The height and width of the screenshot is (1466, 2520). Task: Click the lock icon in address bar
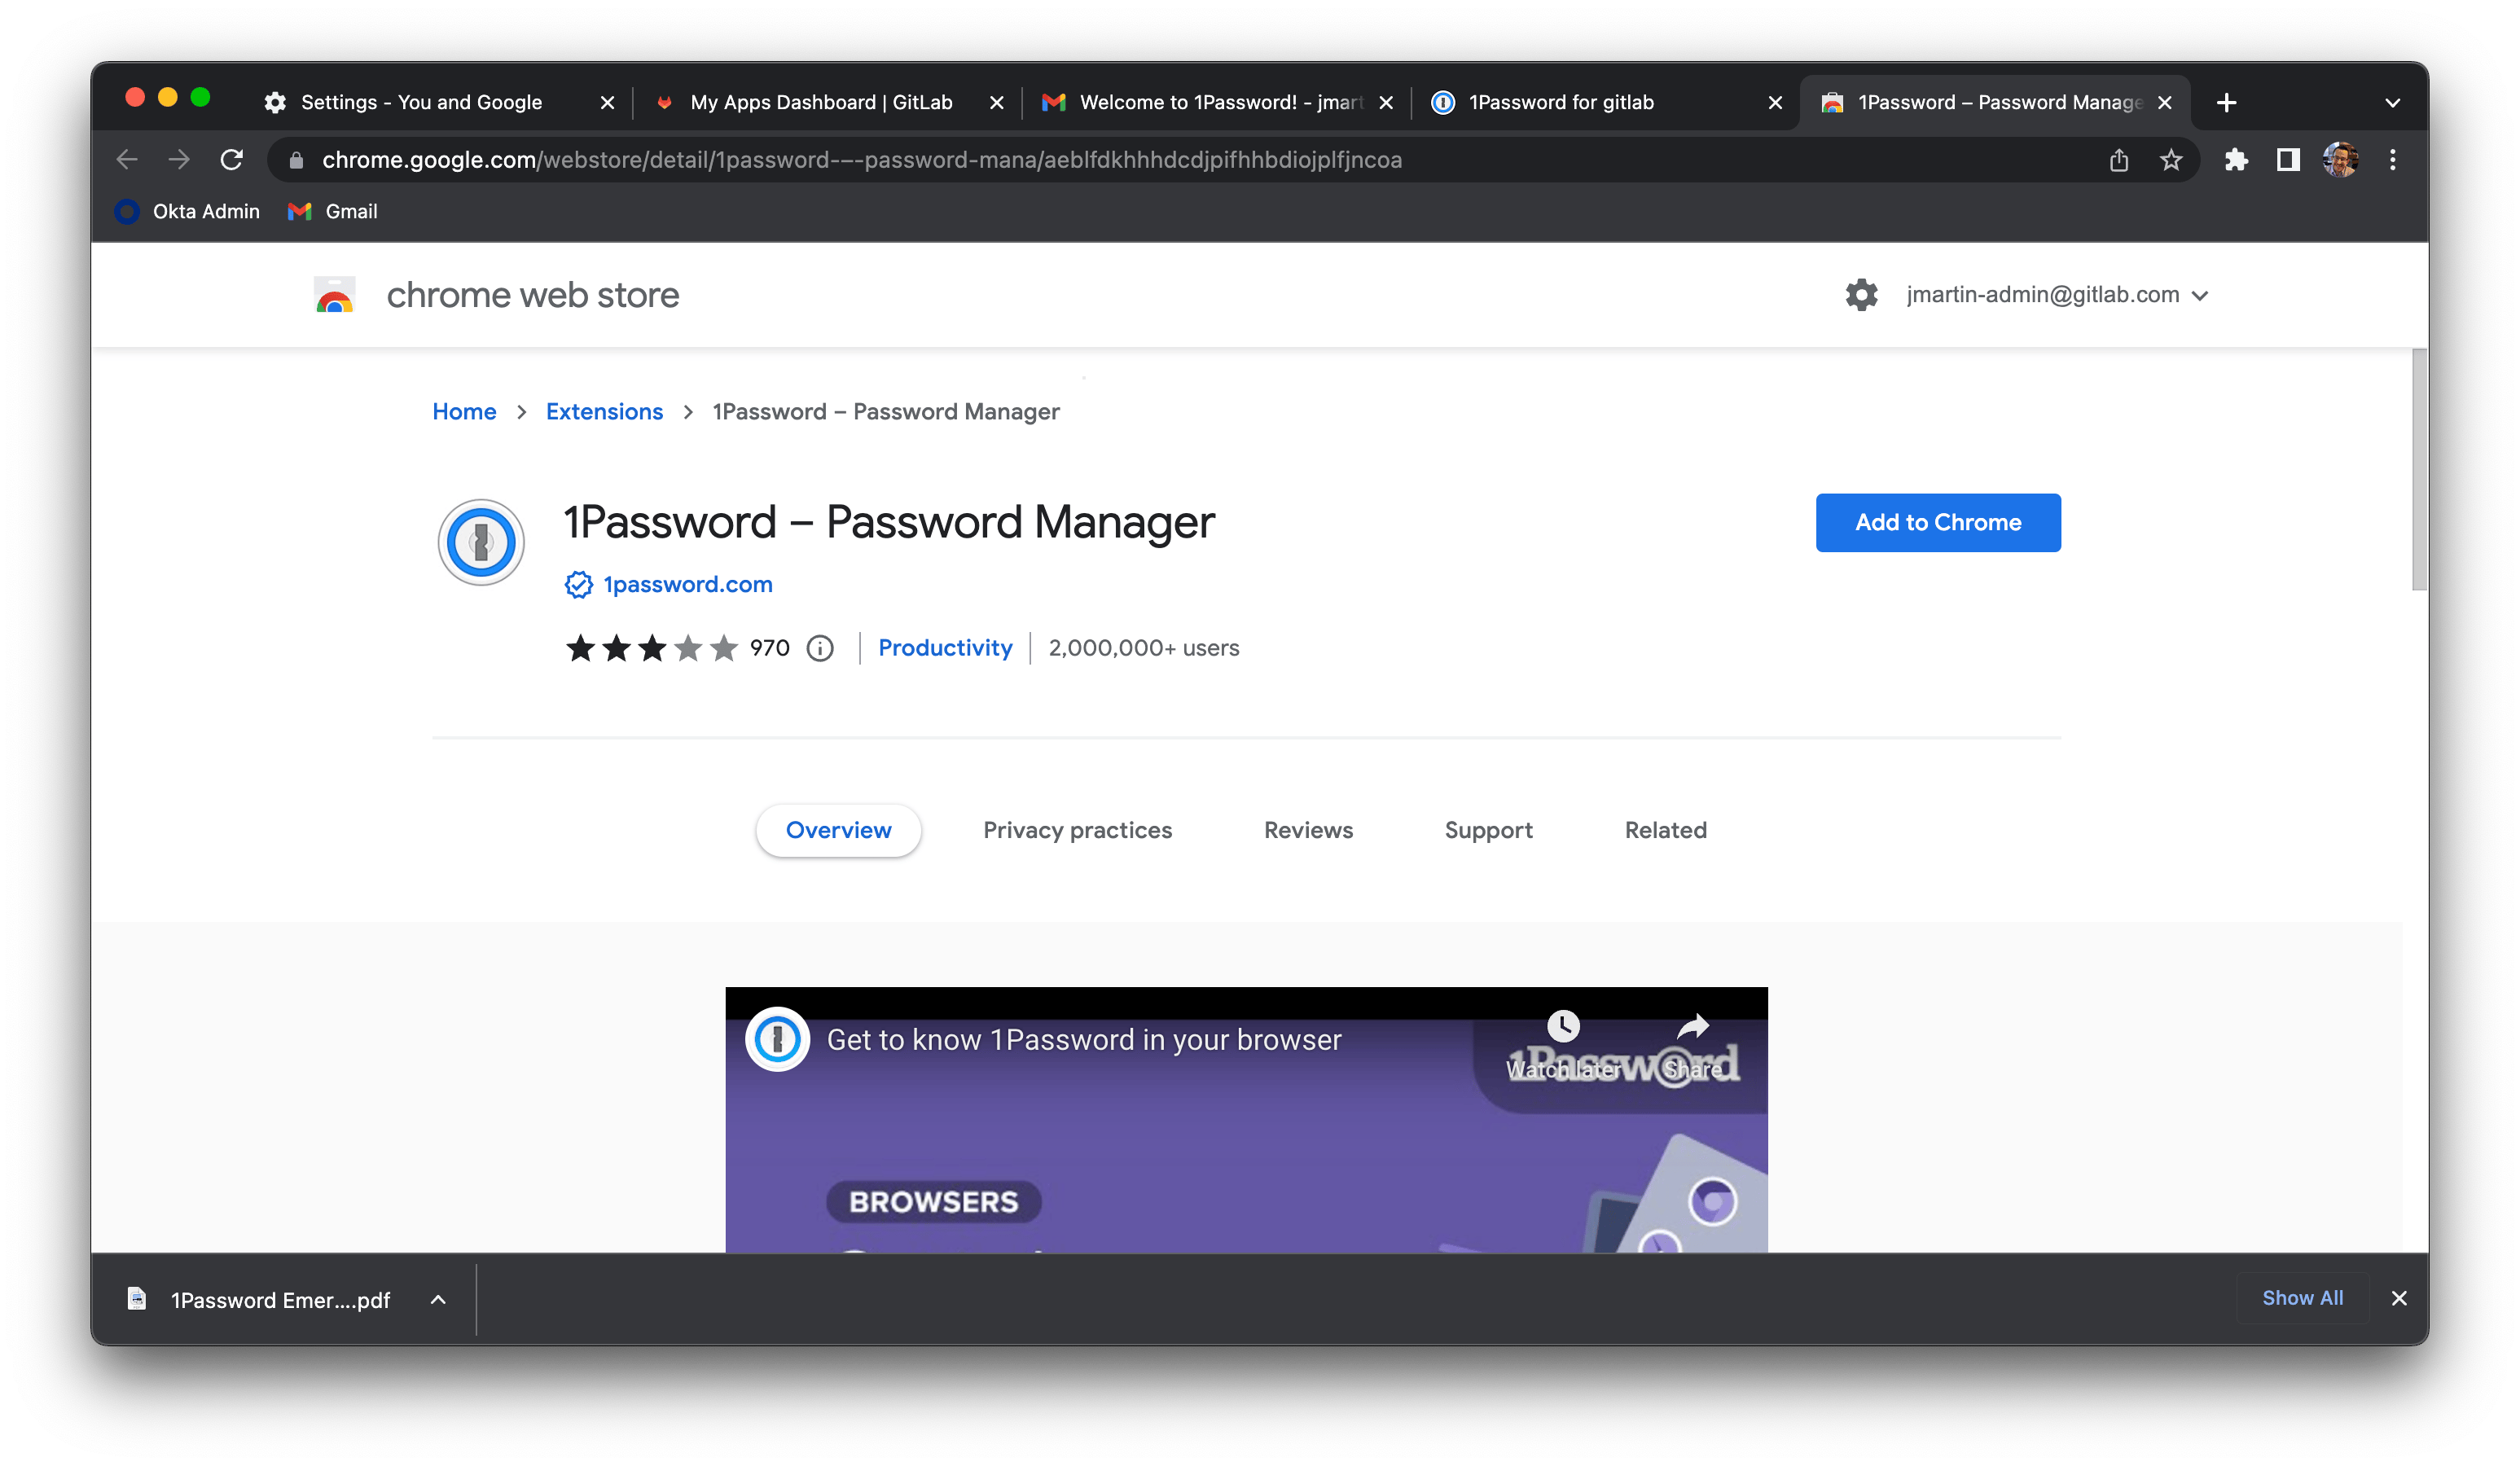click(296, 160)
